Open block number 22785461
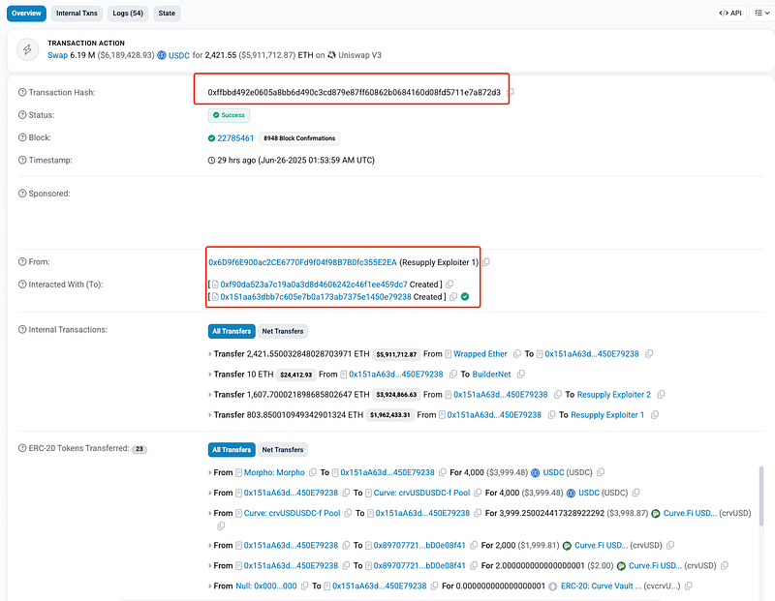The width and height of the screenshot is (775, 601). tap(234, 138)
